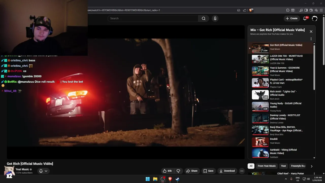Select the From Yeat Music chip

(x=267, y=166)
